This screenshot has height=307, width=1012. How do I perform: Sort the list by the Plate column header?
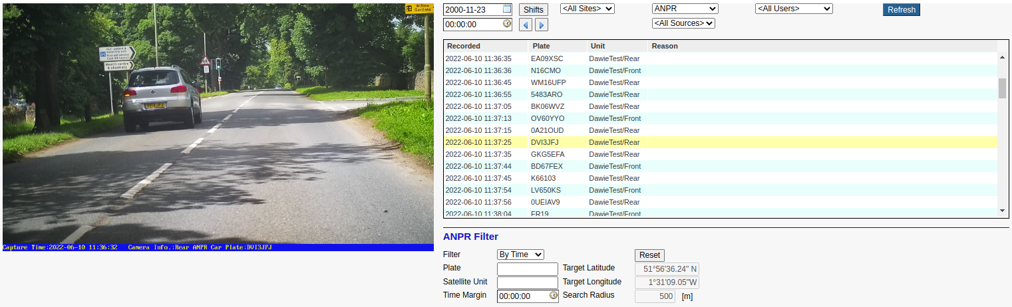[x=541, y=47]
